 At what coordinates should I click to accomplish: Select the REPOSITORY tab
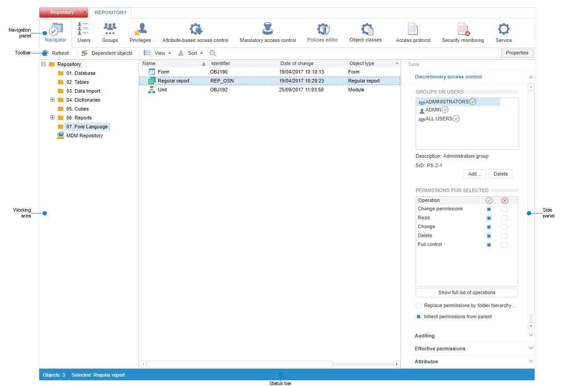pos(110,12)
